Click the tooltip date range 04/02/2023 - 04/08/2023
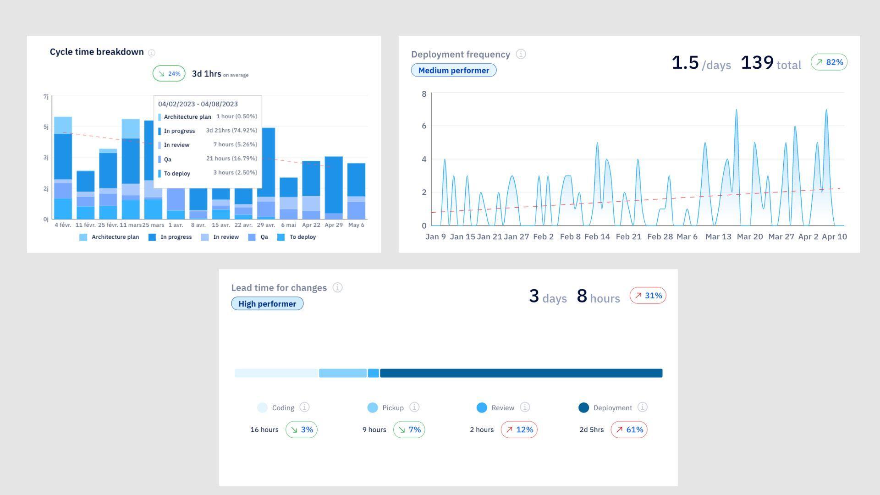This screenshot has width=880, height=495. pyautogui.click(x=198, y=104)
